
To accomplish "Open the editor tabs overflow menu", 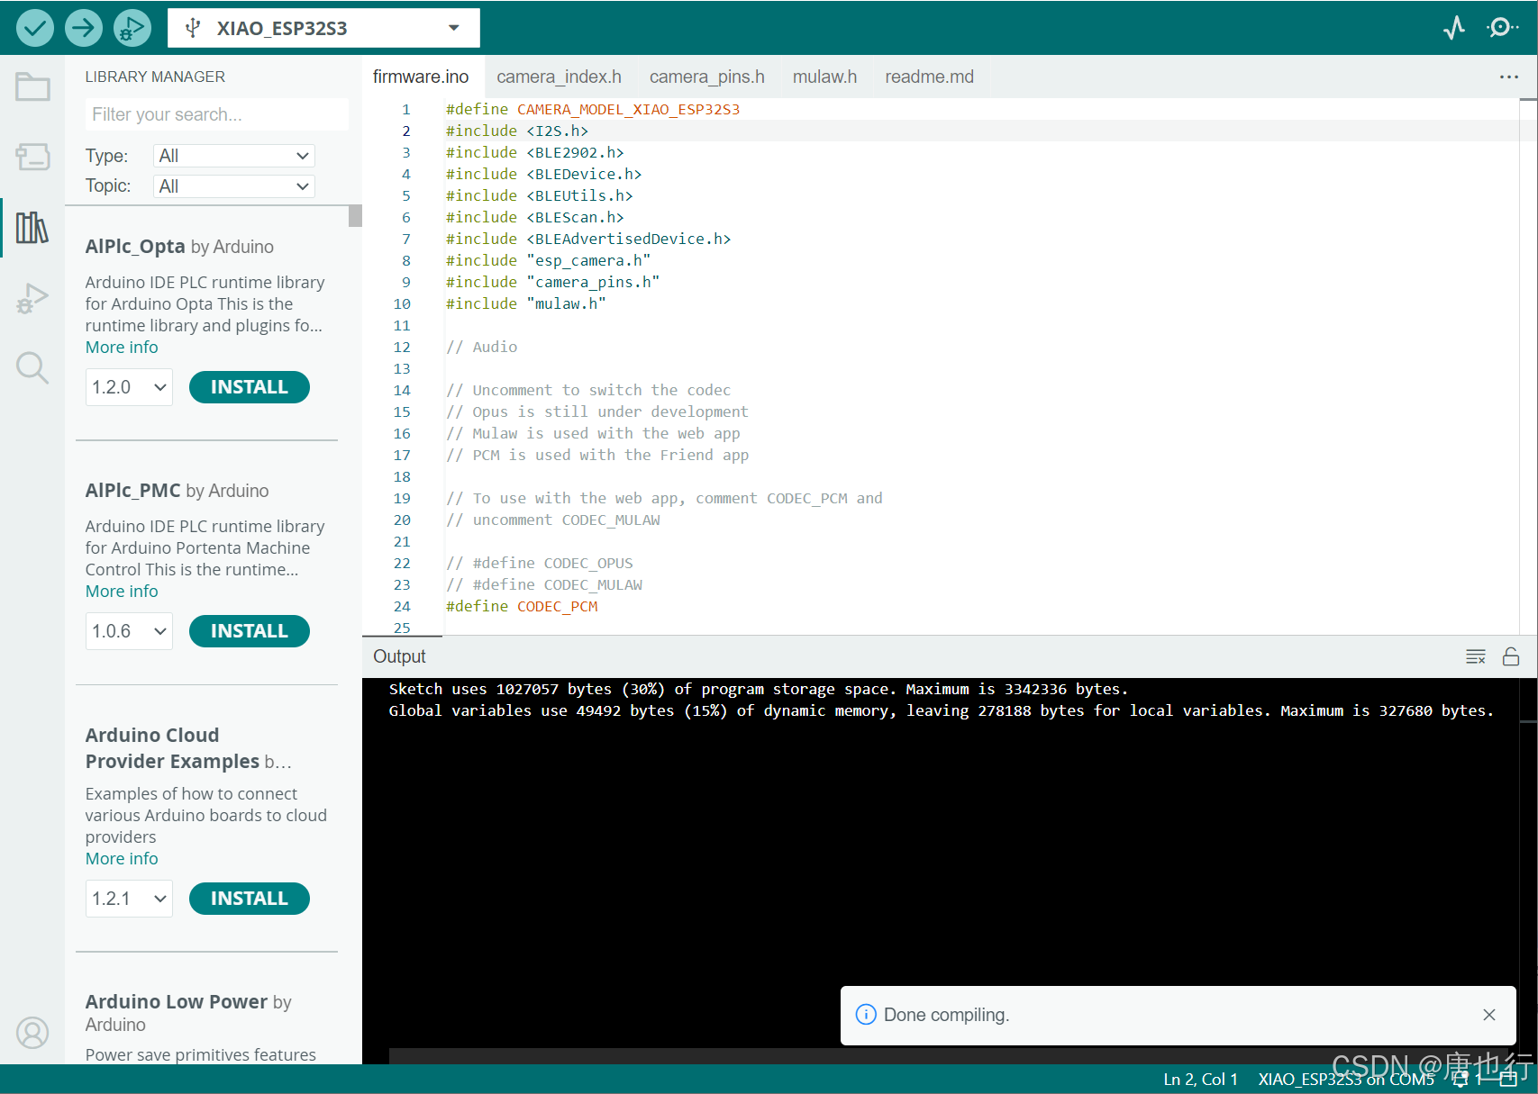I will 1508,77.
